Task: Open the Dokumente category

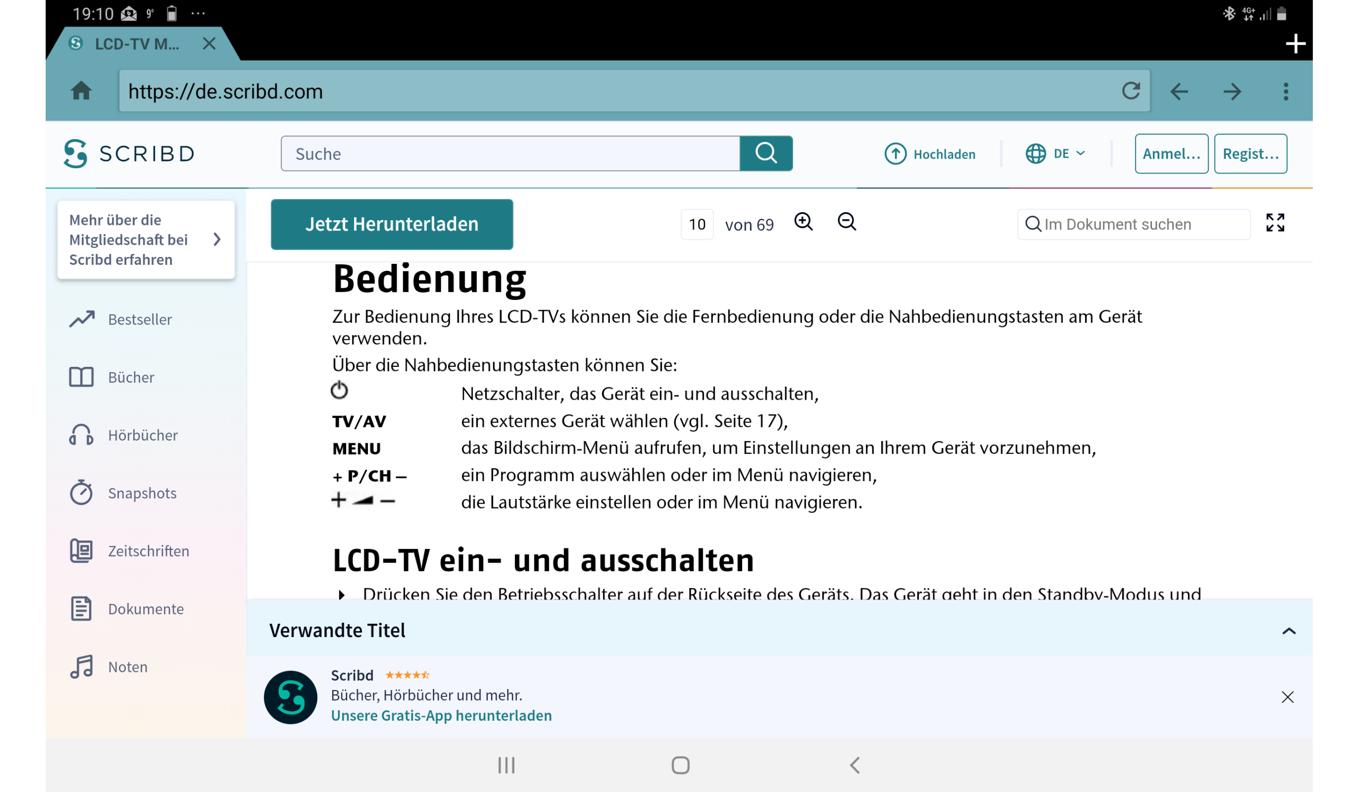Action: (x=145, y=609)
